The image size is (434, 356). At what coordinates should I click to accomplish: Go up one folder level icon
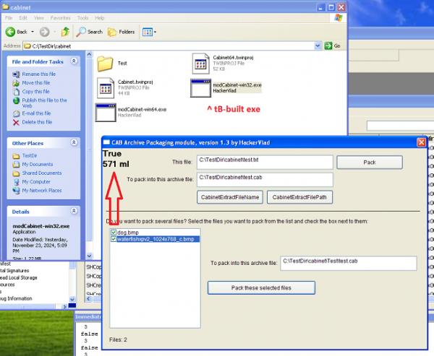coord(65,32)
